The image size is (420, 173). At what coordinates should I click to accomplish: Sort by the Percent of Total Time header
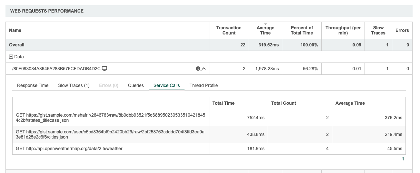pyautogui.click(x=302, y=30)
